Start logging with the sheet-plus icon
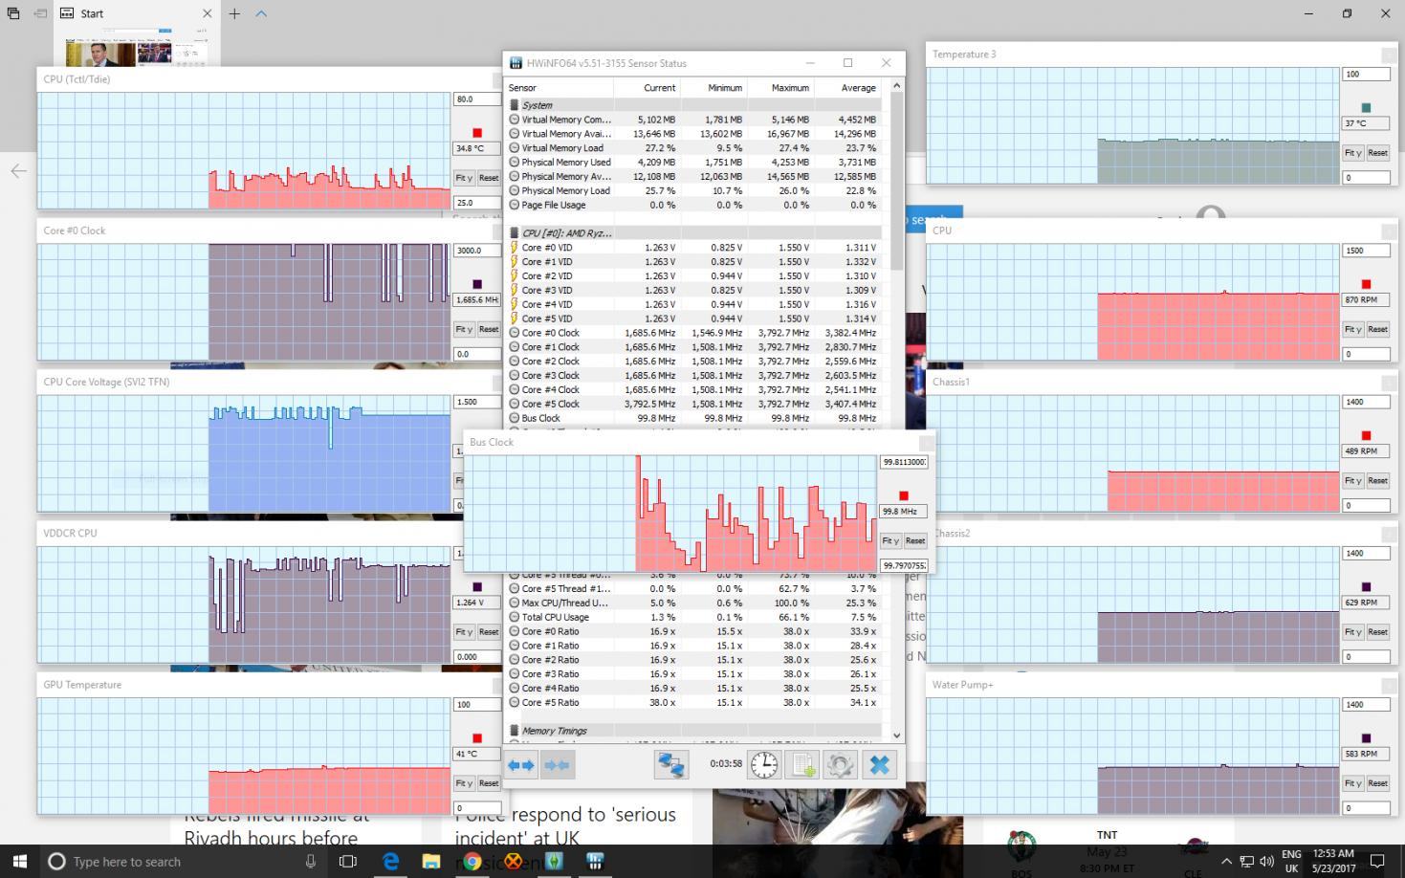 coord(802,765)
